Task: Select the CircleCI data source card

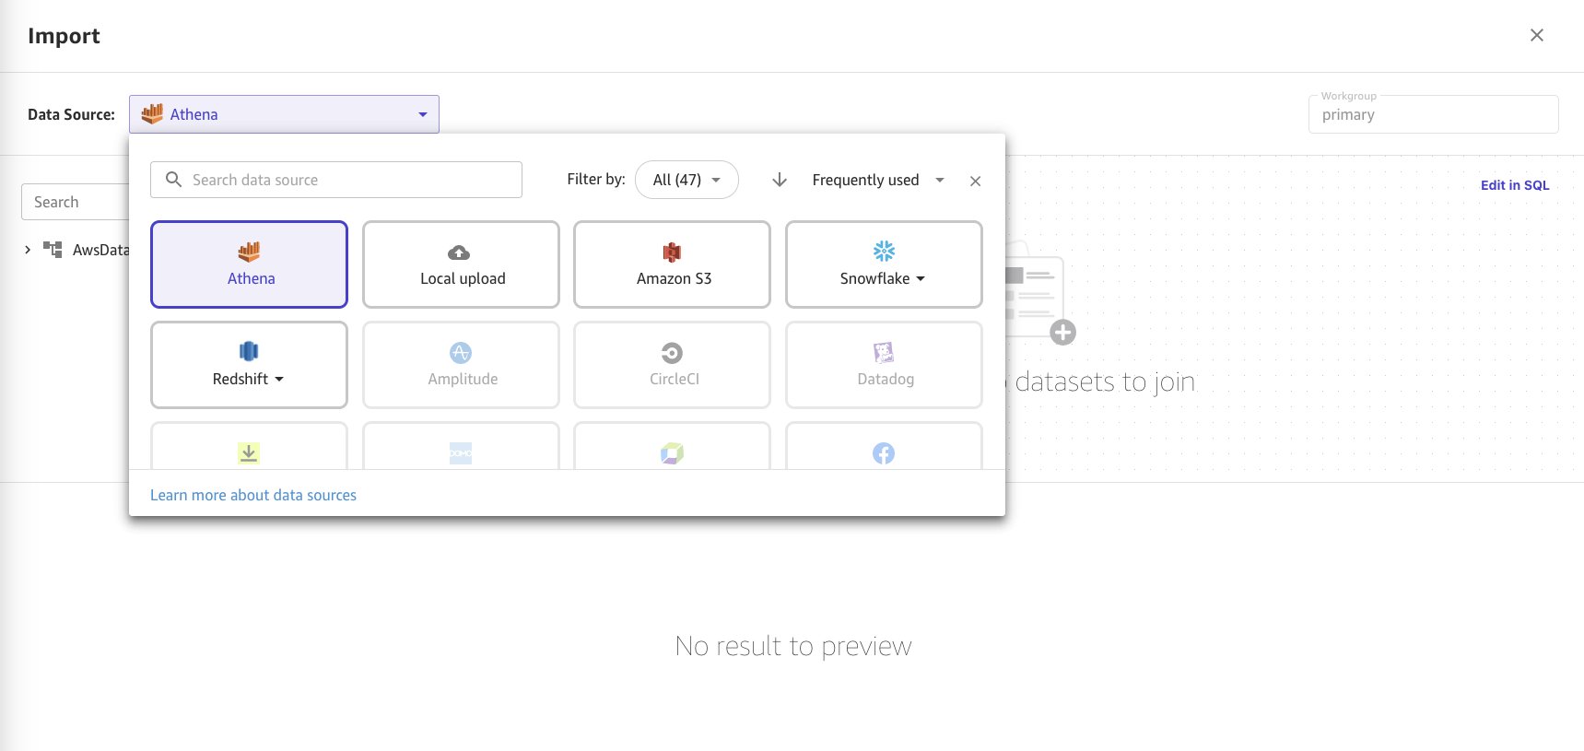Action: pos(672,365)
